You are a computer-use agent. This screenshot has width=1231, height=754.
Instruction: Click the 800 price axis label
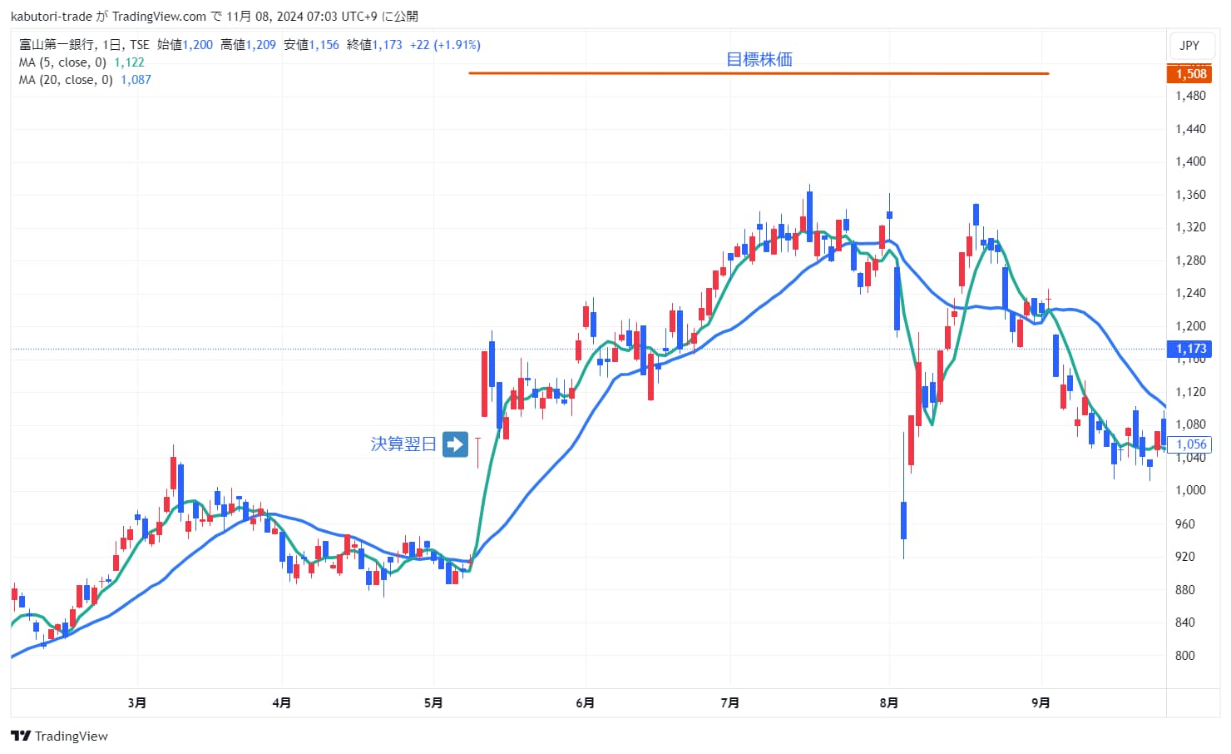[x=1185, y=656]
